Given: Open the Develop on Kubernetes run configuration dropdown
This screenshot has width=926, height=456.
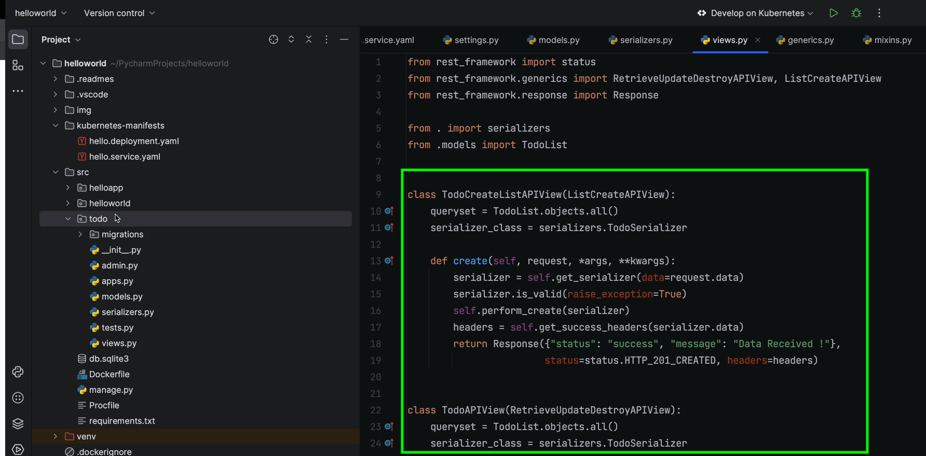Looking at the screenshot, I should 755,13.
